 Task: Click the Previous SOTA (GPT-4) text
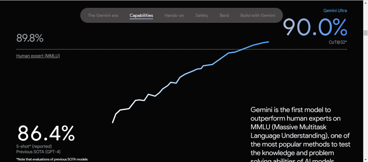click(x=39, y=152)
